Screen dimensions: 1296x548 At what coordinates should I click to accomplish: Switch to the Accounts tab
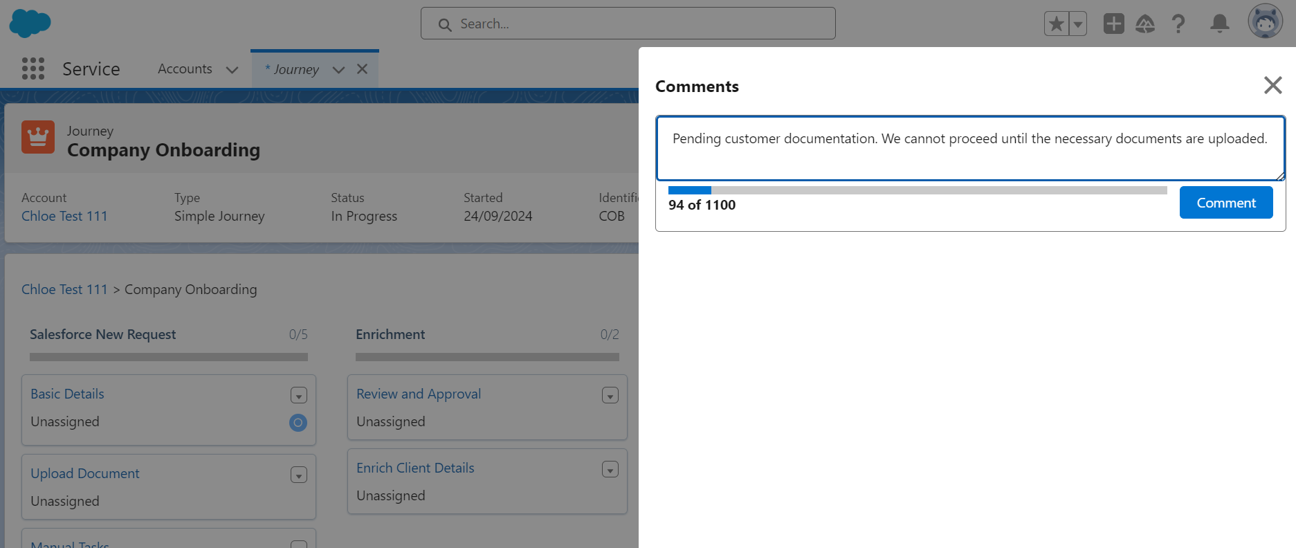(x=185, y=69)
